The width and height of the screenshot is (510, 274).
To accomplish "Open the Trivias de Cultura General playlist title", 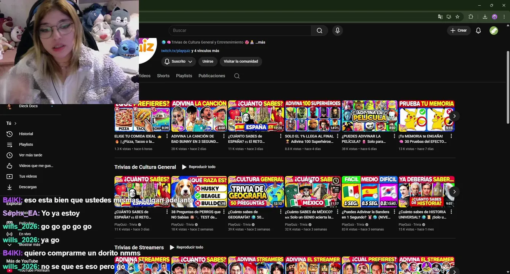I will (x=145, y=167).
